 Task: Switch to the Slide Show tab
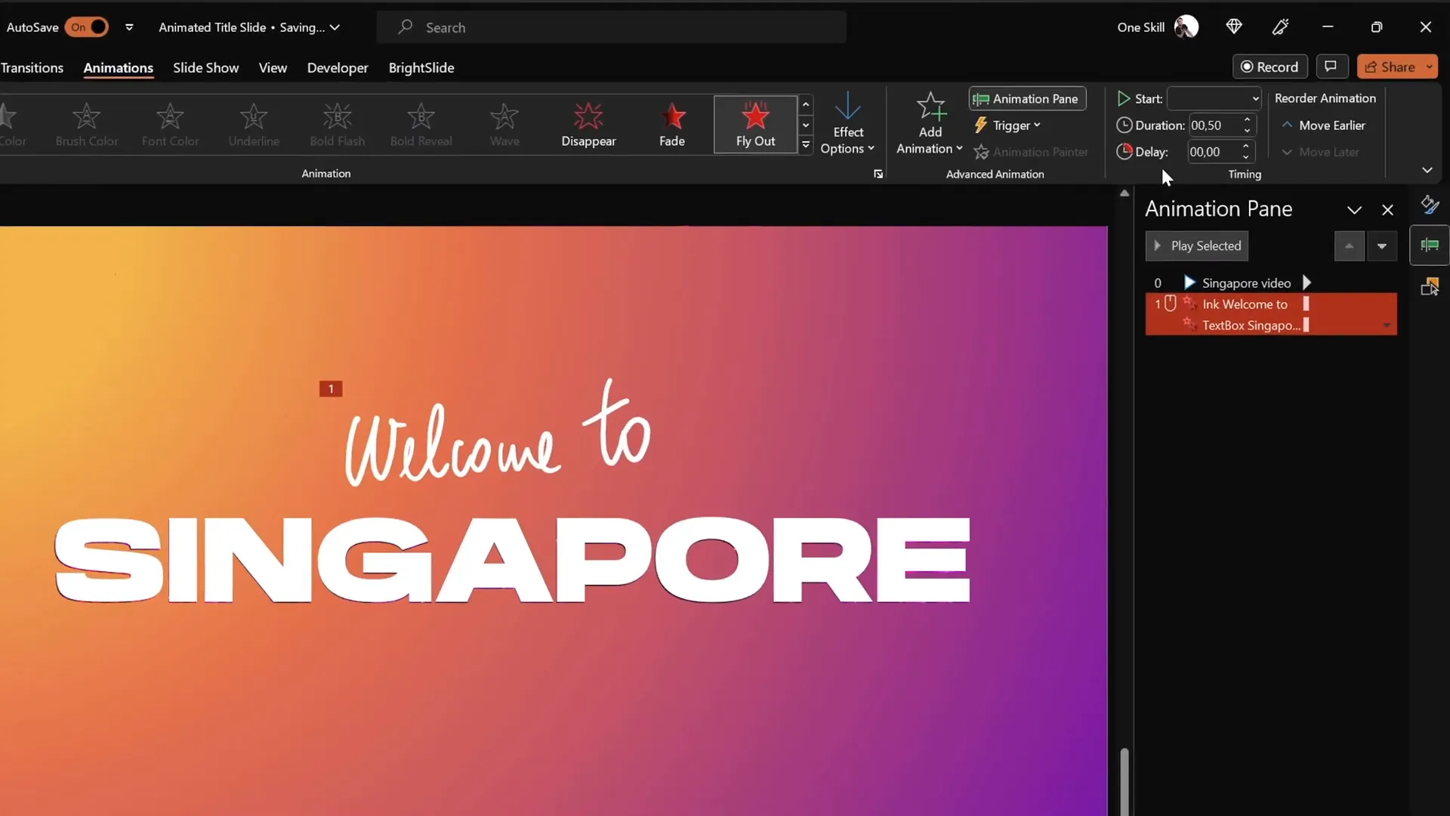coord(205,67)
